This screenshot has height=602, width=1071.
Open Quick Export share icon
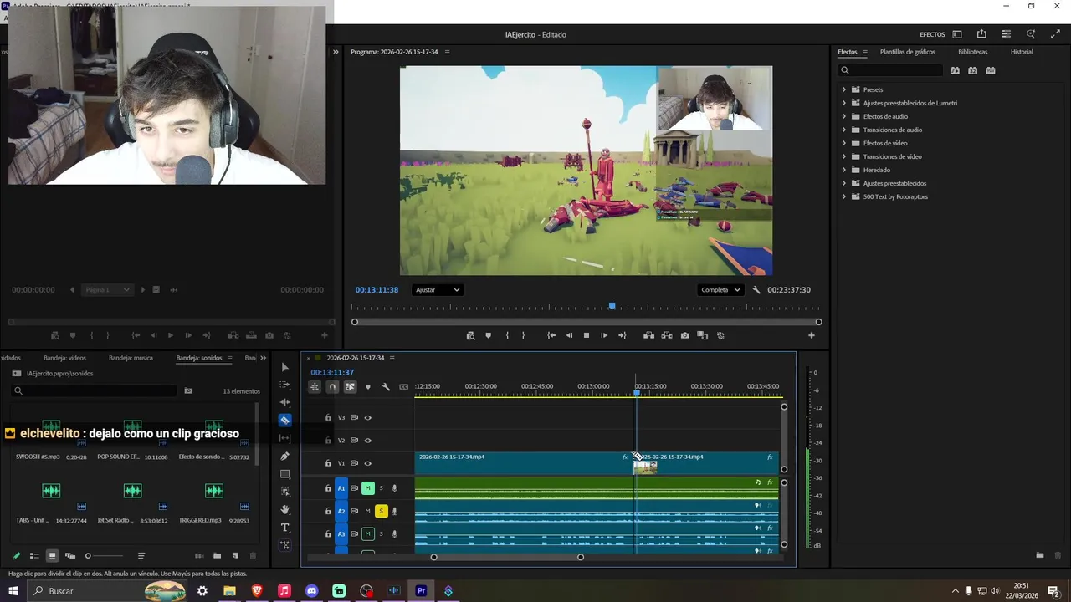[981, 34]
